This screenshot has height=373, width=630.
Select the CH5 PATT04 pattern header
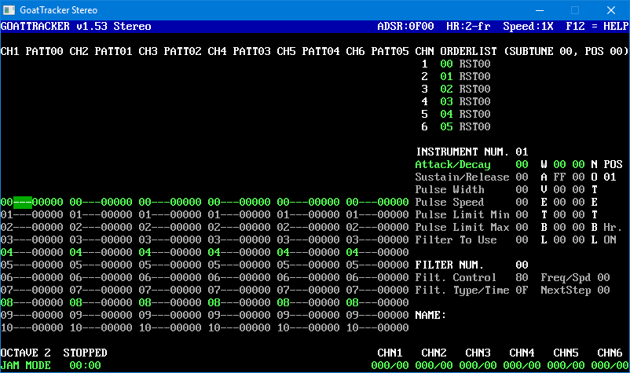pyautogui.click(x=308, y=51)
